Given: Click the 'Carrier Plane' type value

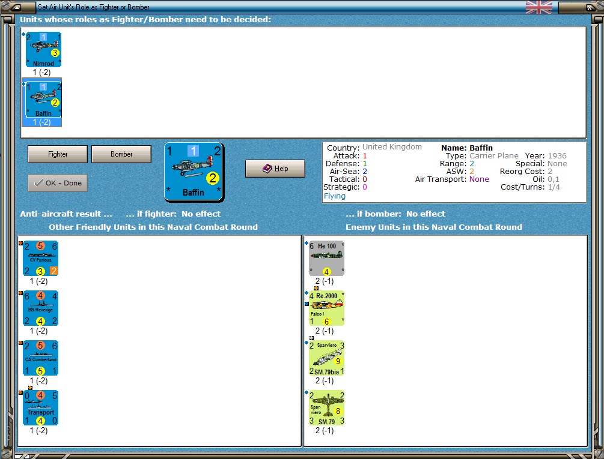Looking at the screenshot, I should [x=494, y=155].
